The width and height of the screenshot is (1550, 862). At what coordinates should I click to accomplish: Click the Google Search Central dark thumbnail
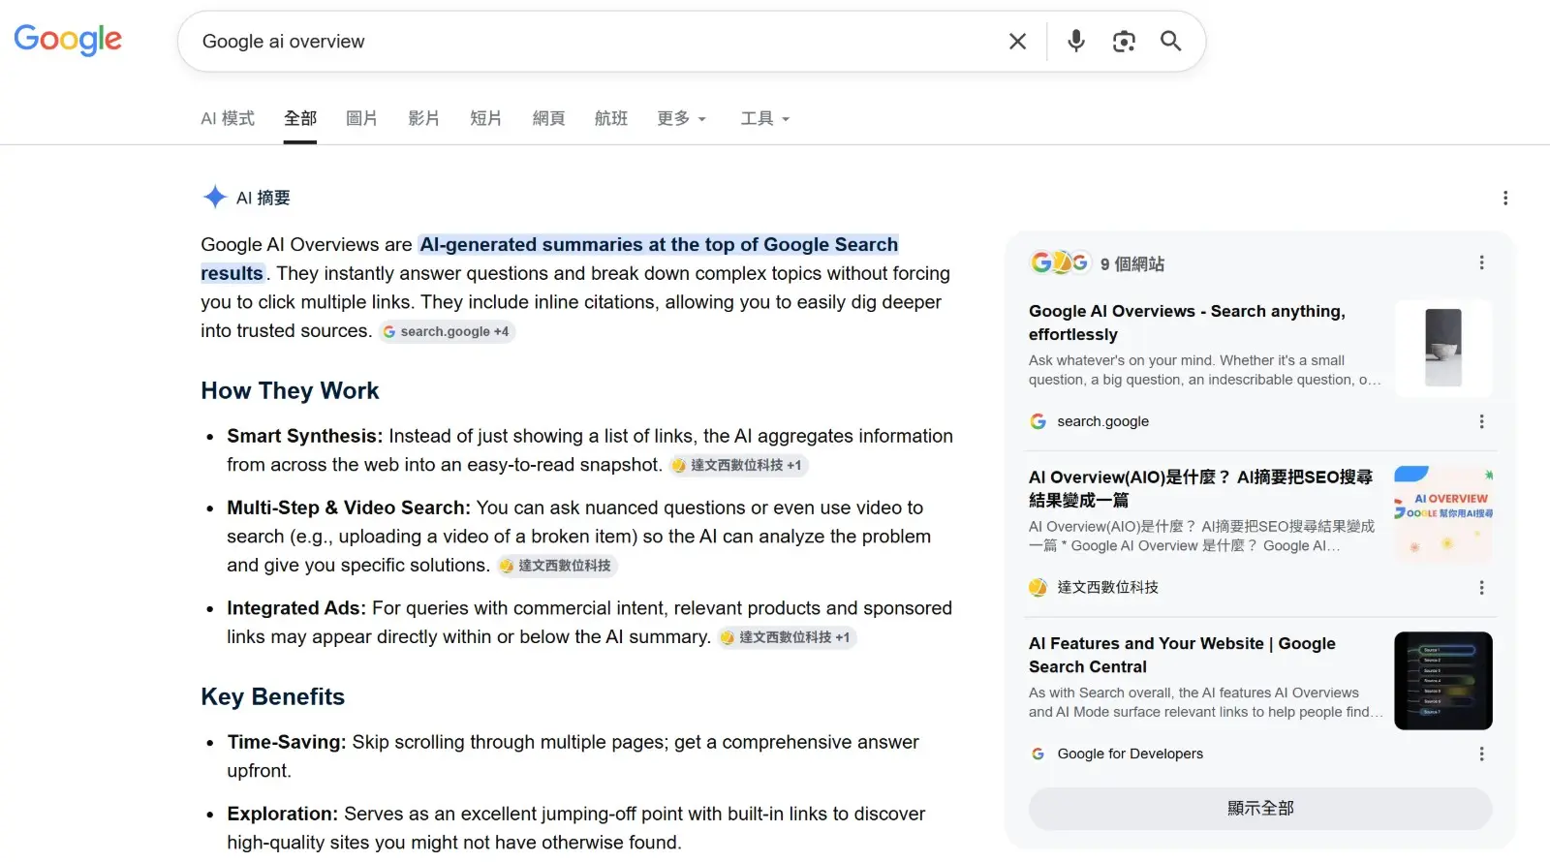coord(1443,681)
